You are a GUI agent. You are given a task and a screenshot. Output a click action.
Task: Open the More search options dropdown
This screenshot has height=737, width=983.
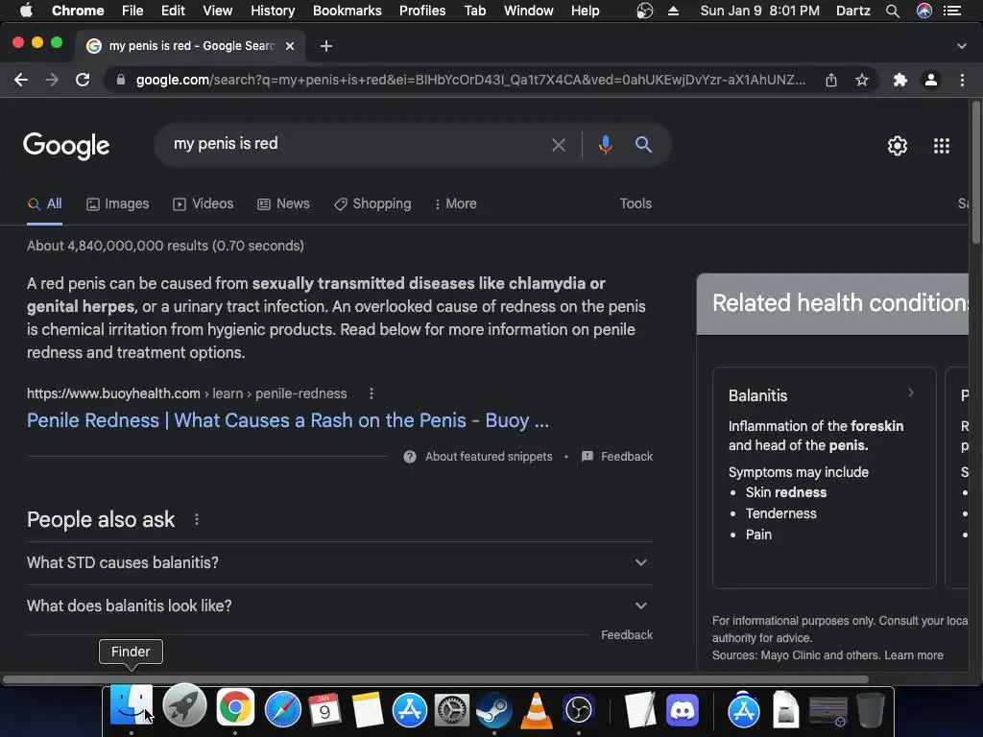pos(455,203)
